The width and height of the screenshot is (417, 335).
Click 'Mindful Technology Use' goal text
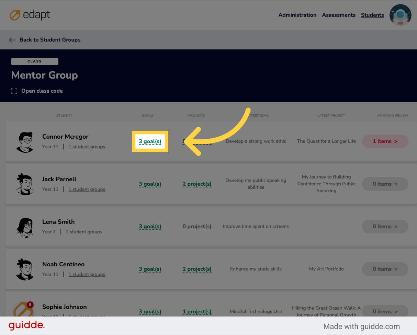point(256,312)
